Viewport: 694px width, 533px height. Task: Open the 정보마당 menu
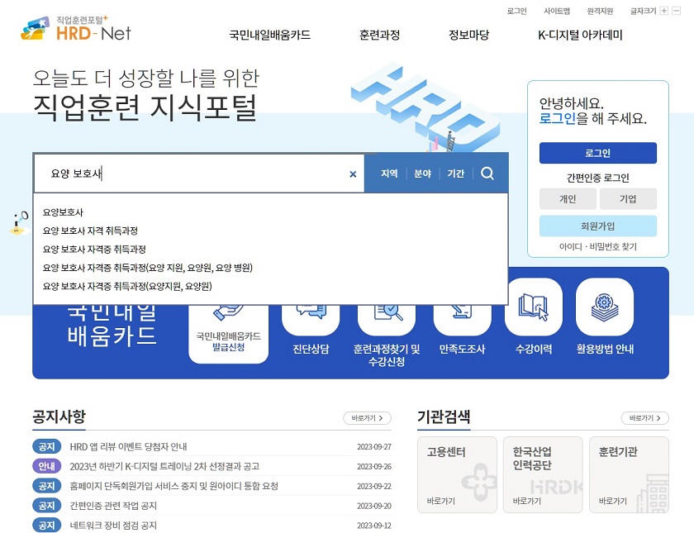pos(468,35)
